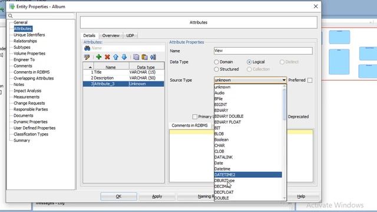Screen dimensions: 377x212
Task: Choose BIGINT in Source Type list
Action: (248, 105)
